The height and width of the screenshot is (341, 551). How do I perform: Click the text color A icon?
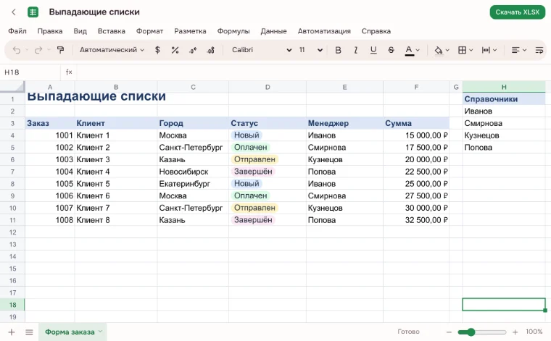(409, 50)
